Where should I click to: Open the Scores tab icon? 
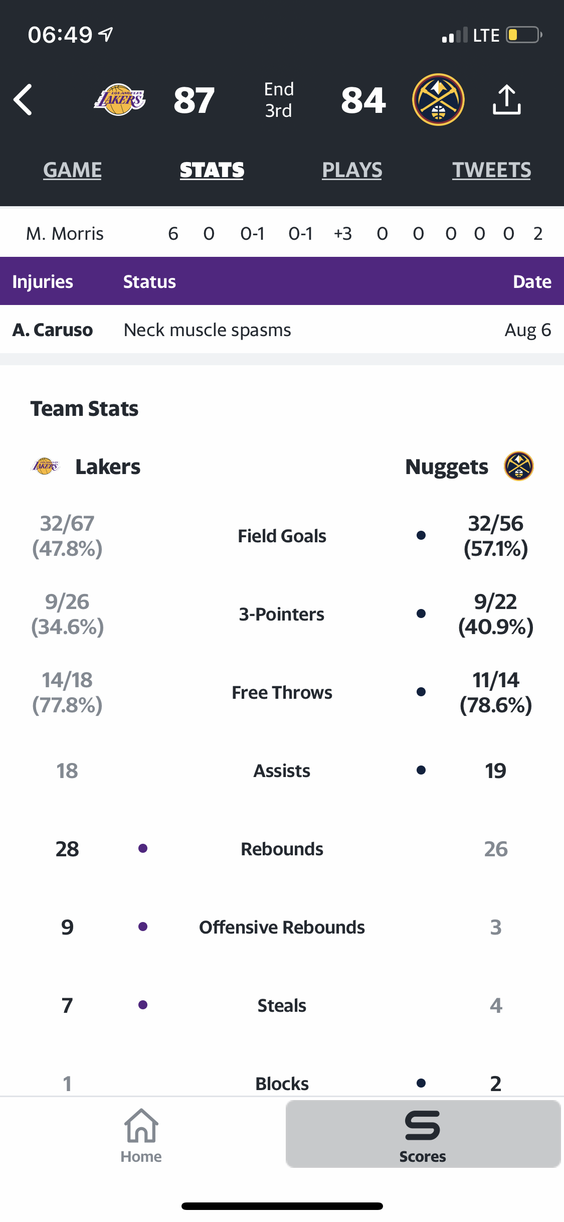(x=423, y=1135)
